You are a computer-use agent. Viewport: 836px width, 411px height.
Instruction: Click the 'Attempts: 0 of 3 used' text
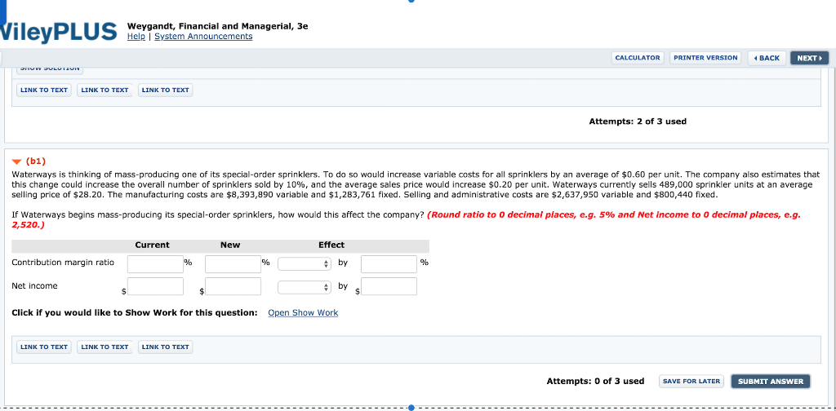(x=595, y=381)
